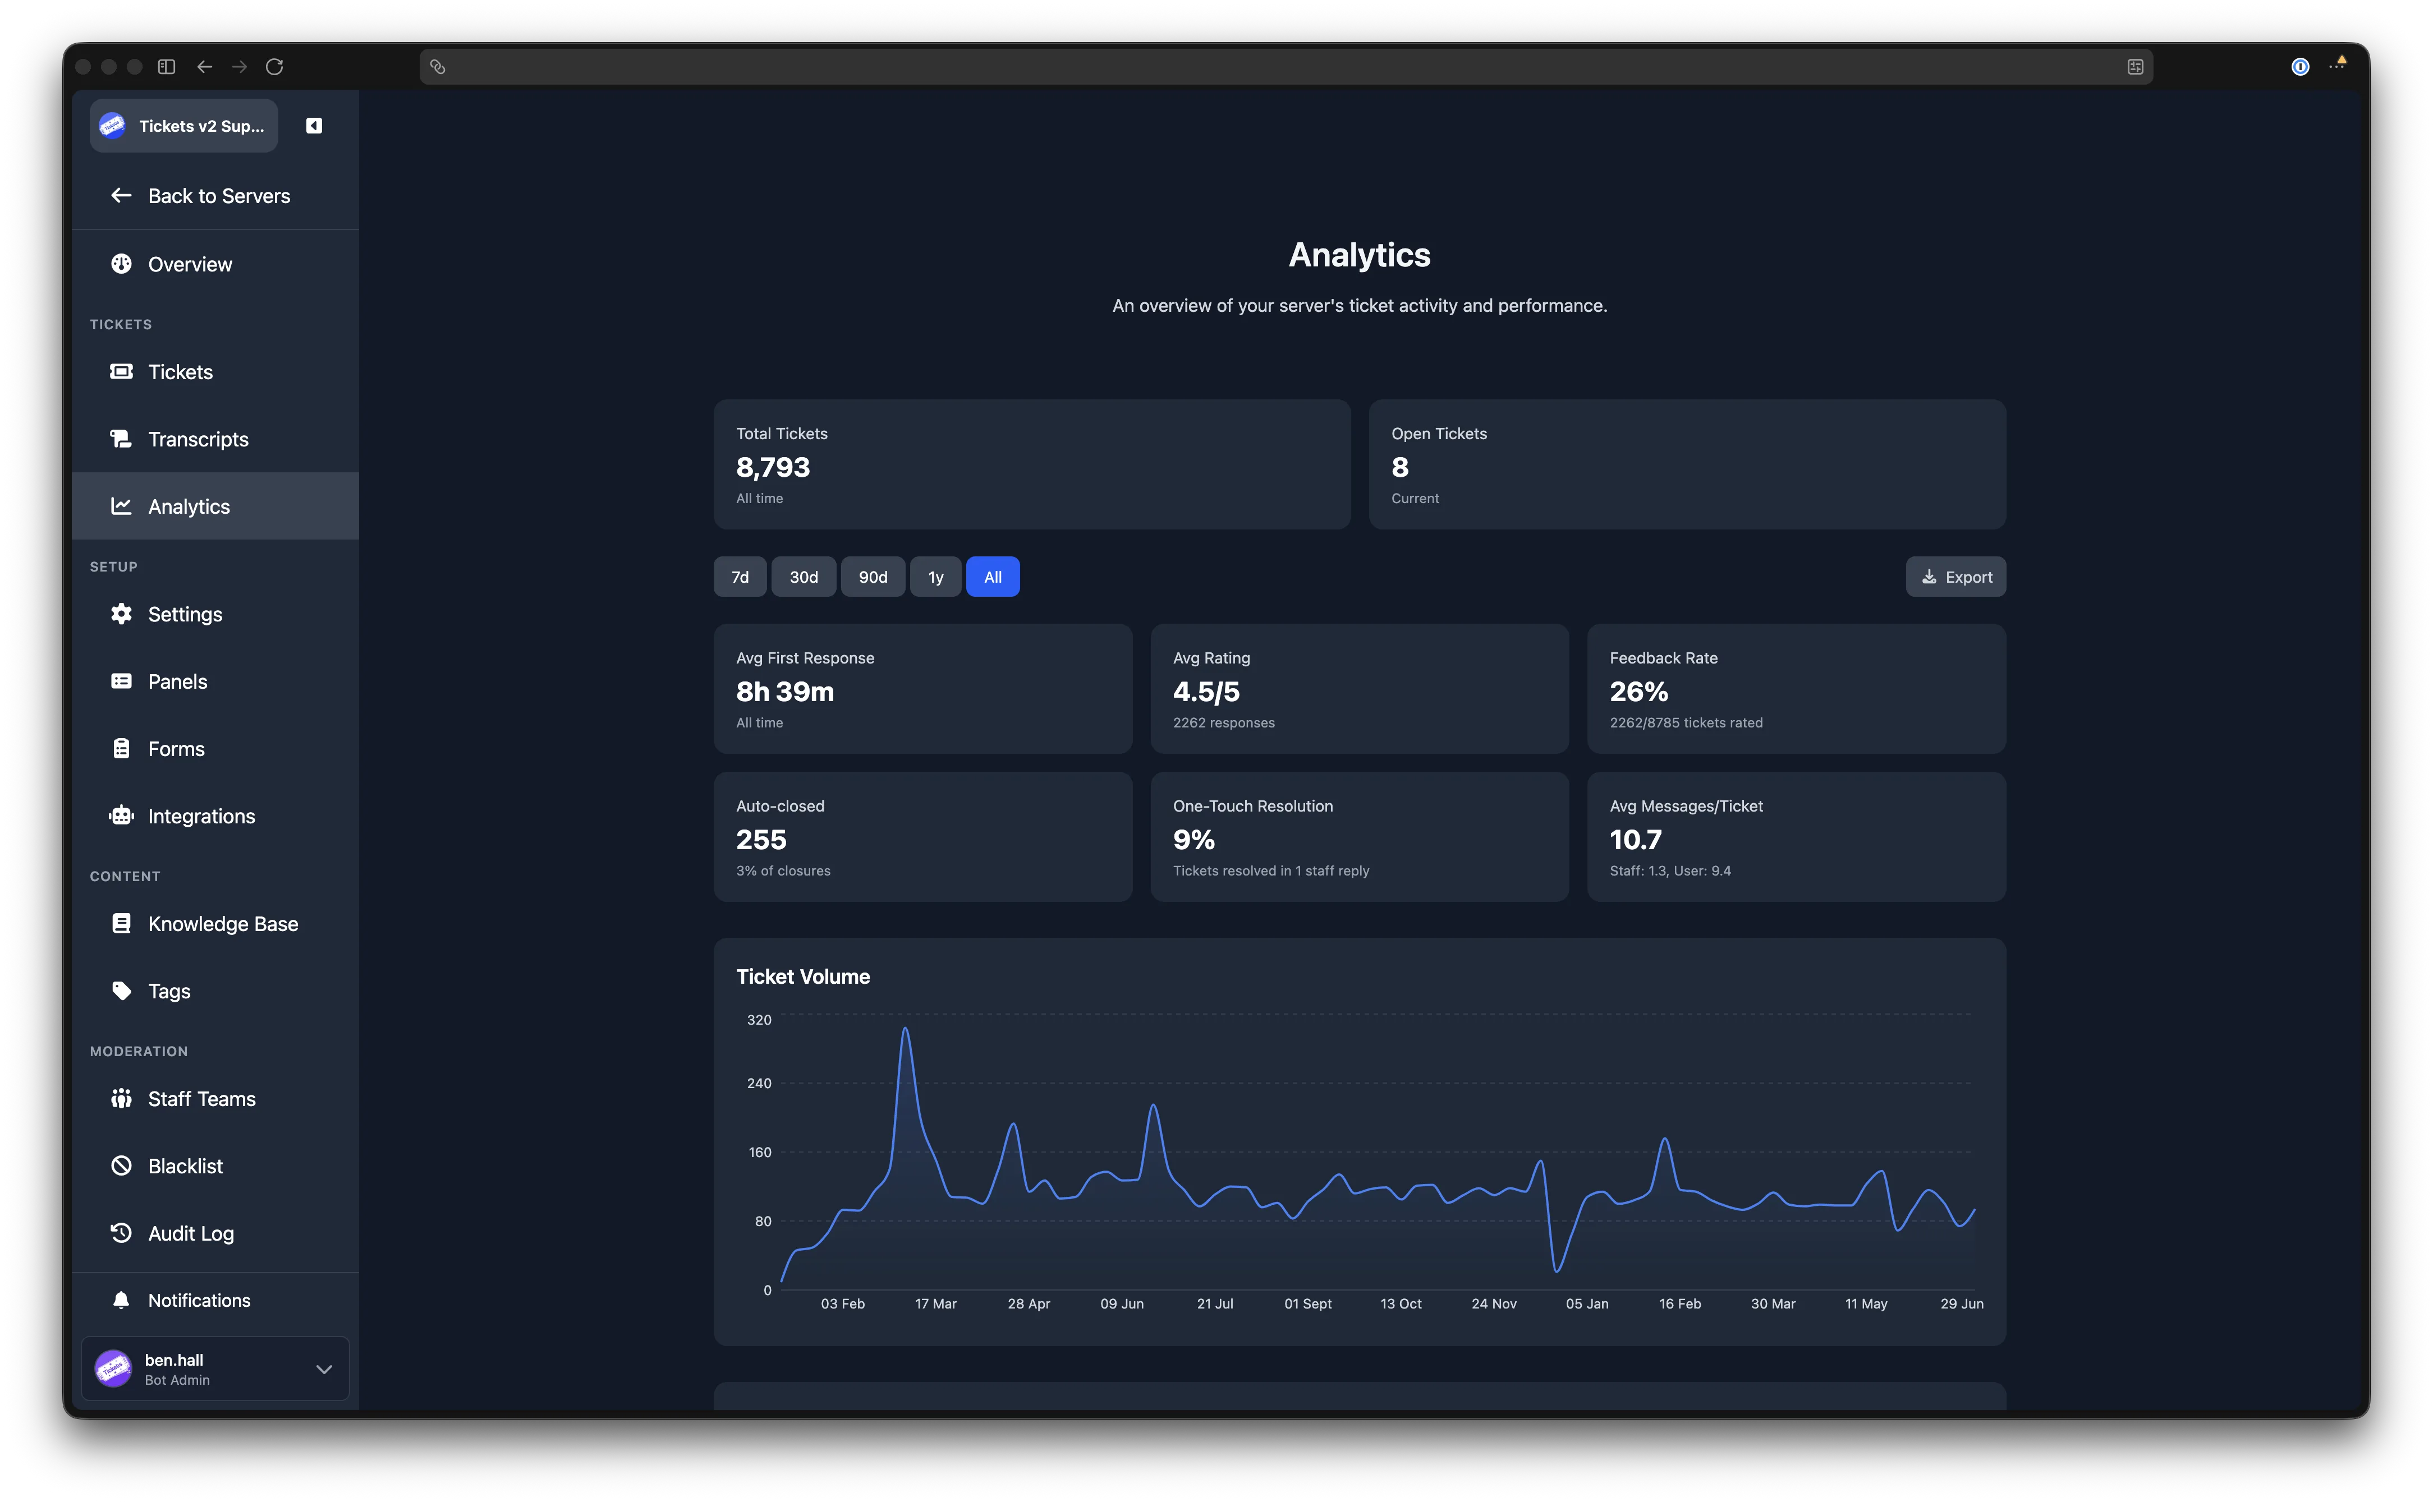Screen dimensions: 2433x1502
Task: Toggle the browser sidebar panel icon
Action: coord(167,67)
